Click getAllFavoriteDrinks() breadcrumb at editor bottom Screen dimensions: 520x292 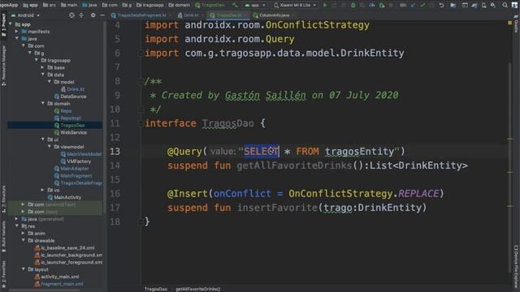tap(198, 289)
